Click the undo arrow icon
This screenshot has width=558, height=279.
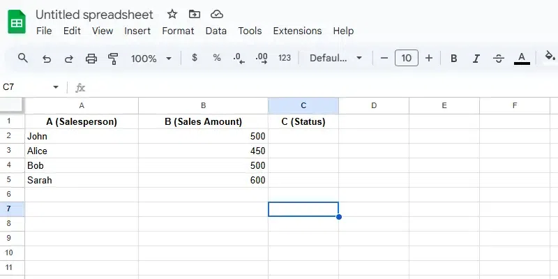pos(47,59)
